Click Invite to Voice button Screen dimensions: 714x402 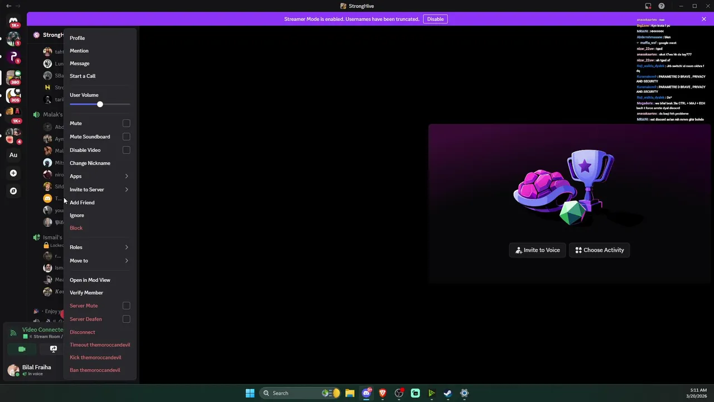538,250
